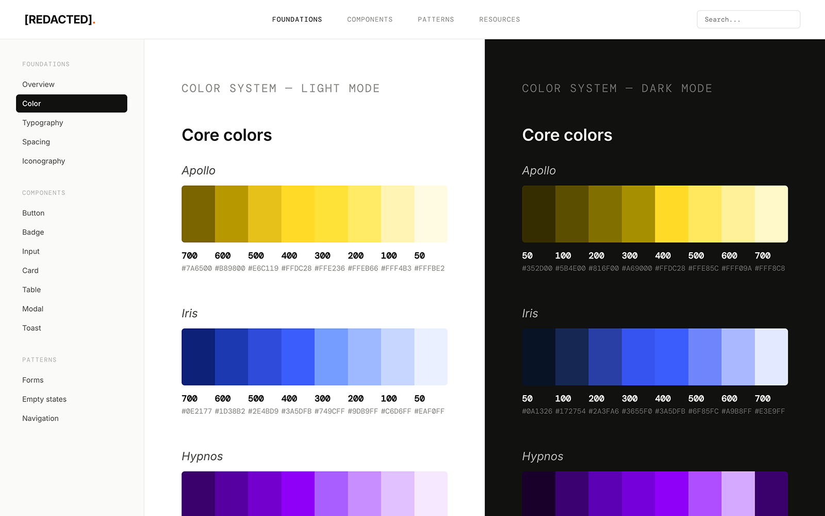This screenshot has height=516, width=825.
Task: Click light mode Apollo 100 swatch #FFF4B3
Action: coord(398,214)
